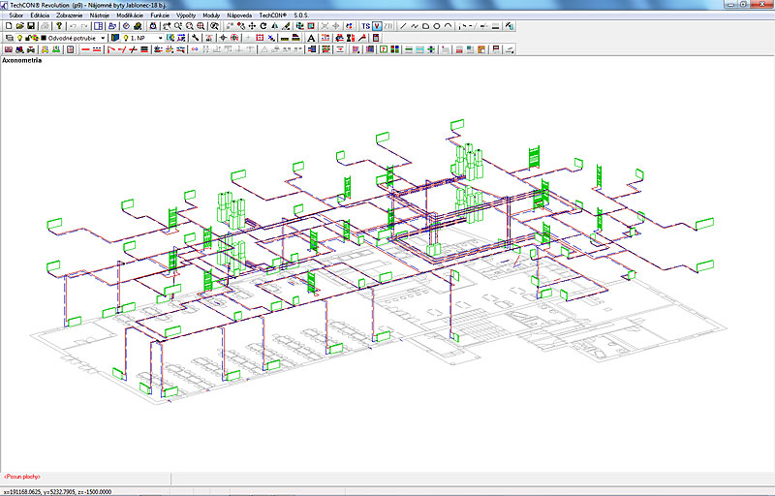The image size is (775, 496).
Task: Save the project with the floppy disk icon
Action: [31, 26]
